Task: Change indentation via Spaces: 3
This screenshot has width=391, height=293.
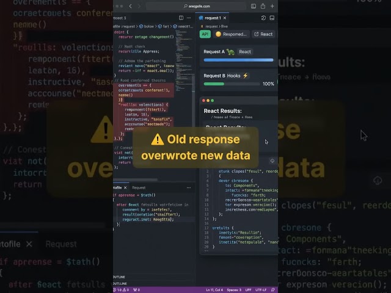Action: pos(234,290)
